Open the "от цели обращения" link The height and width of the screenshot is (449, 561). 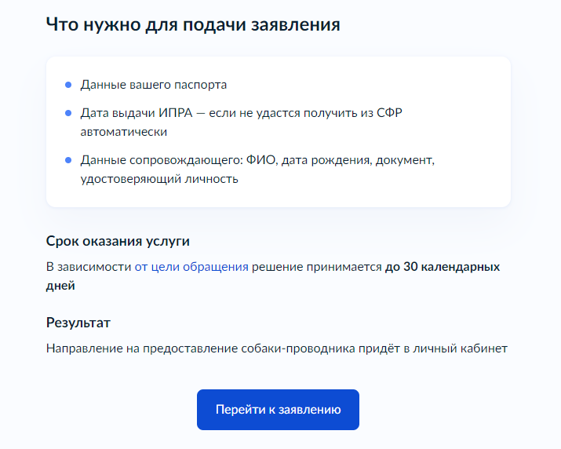point(191,267)
